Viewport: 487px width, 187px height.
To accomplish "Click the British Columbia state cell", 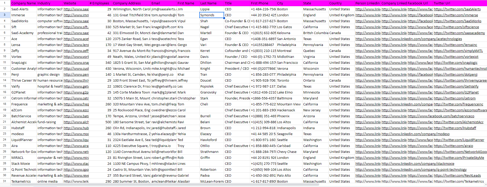I will click(315, 33).
